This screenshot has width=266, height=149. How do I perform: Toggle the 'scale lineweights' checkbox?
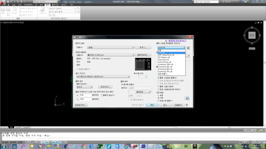(x=129, y=100)
